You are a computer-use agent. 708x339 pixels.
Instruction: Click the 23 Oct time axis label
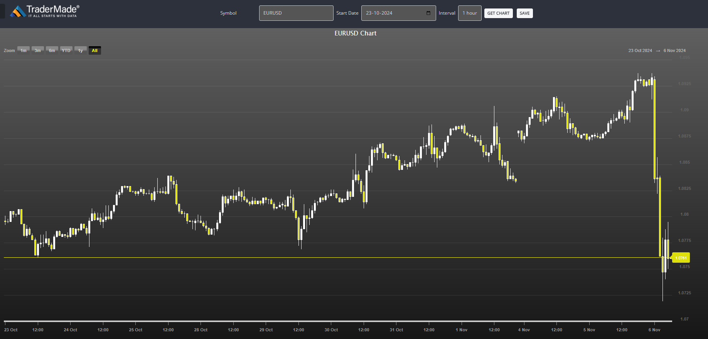point(11,330)
